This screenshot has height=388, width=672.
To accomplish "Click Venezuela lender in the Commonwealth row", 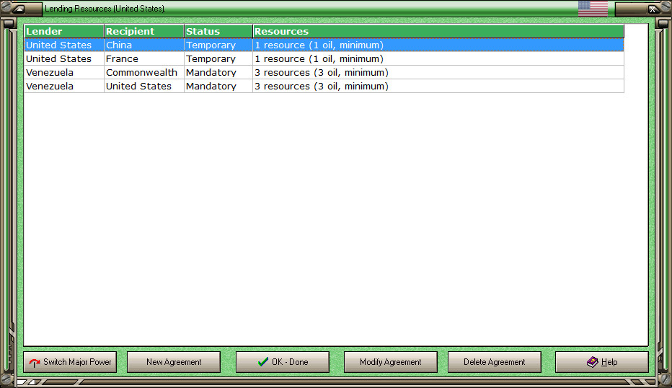I will point(64,72).
